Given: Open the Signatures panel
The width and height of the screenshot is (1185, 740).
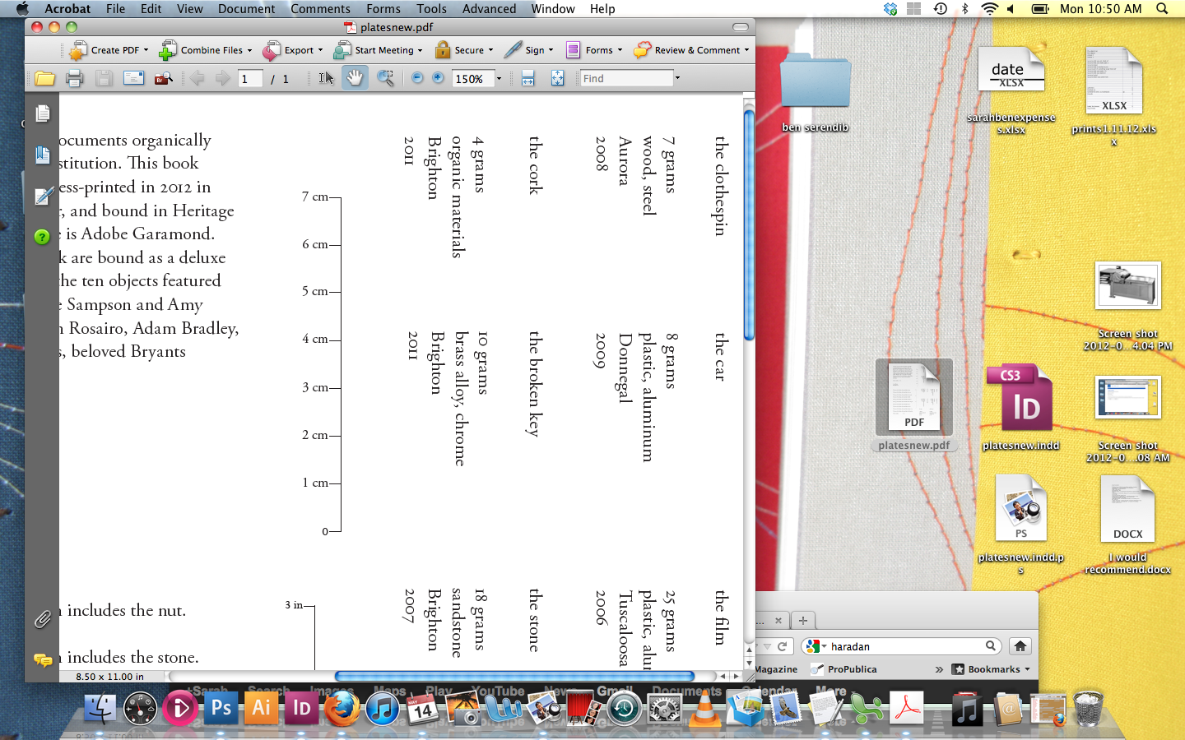Looking at the screenshot, I should pos(43,196).
